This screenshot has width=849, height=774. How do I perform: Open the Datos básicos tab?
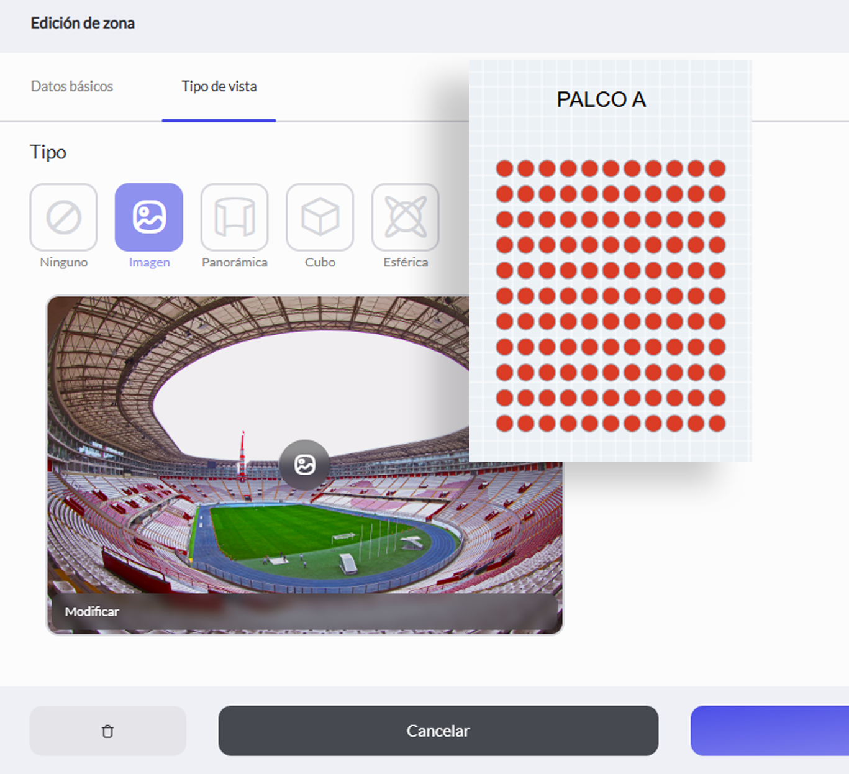(72, 86)
